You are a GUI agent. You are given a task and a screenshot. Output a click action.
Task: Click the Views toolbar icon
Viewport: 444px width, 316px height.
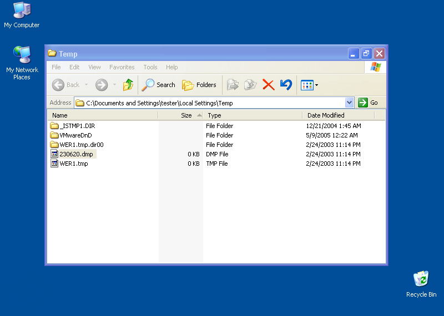(x=307, y=85)
